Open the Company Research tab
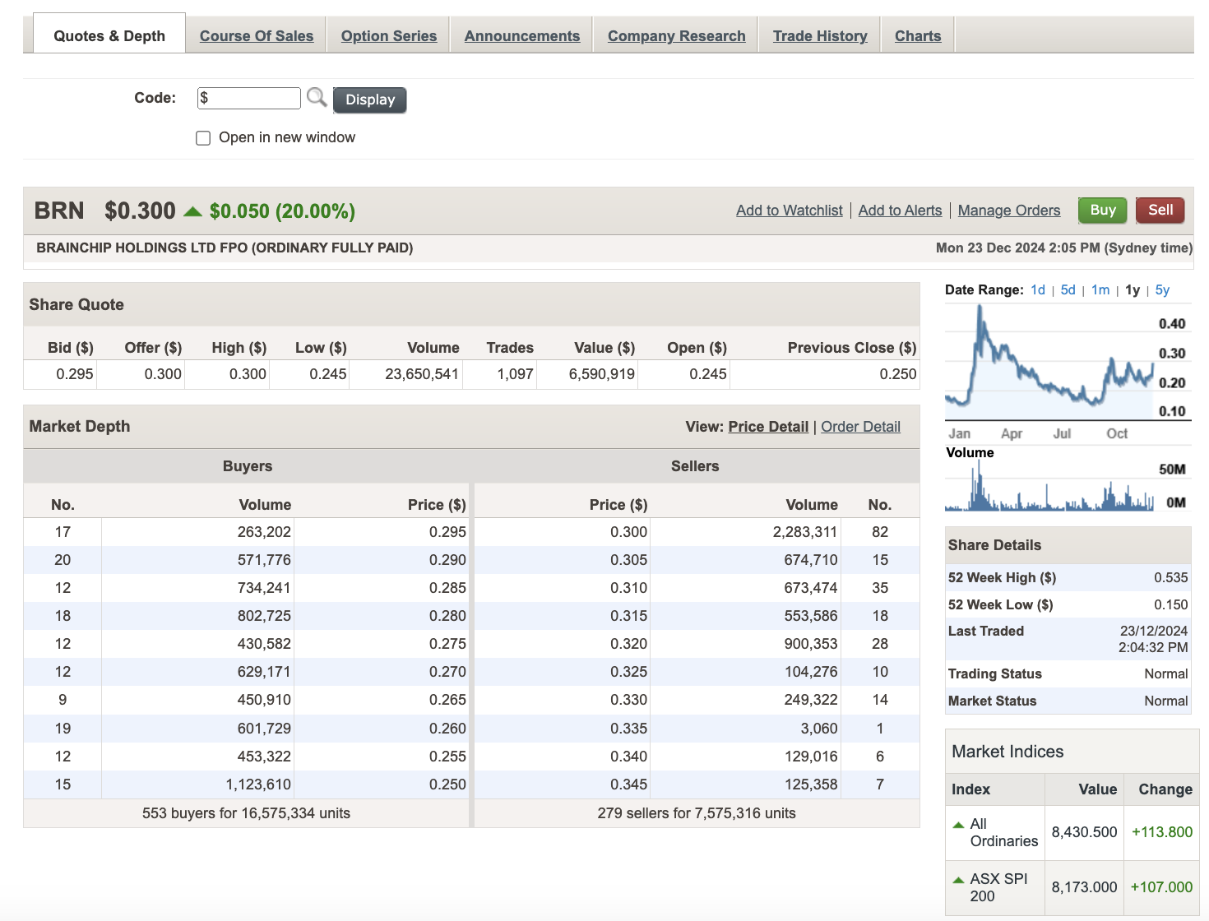 677,36
